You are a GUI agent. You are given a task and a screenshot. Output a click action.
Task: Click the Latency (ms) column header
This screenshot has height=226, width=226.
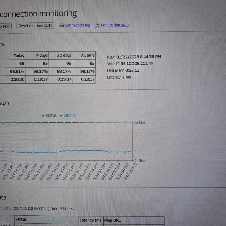click(91, 220)
